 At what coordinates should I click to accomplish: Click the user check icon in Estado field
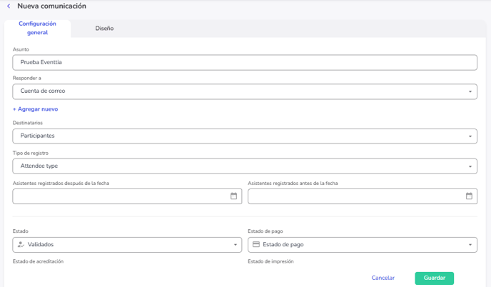[x=21, y=245]
